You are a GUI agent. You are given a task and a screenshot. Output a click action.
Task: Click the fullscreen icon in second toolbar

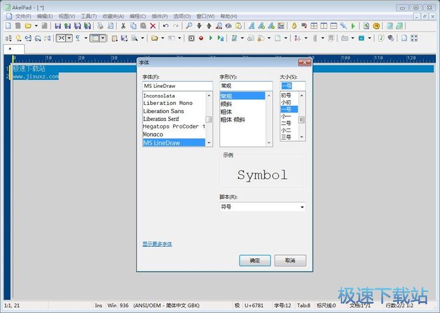(414, 38)
